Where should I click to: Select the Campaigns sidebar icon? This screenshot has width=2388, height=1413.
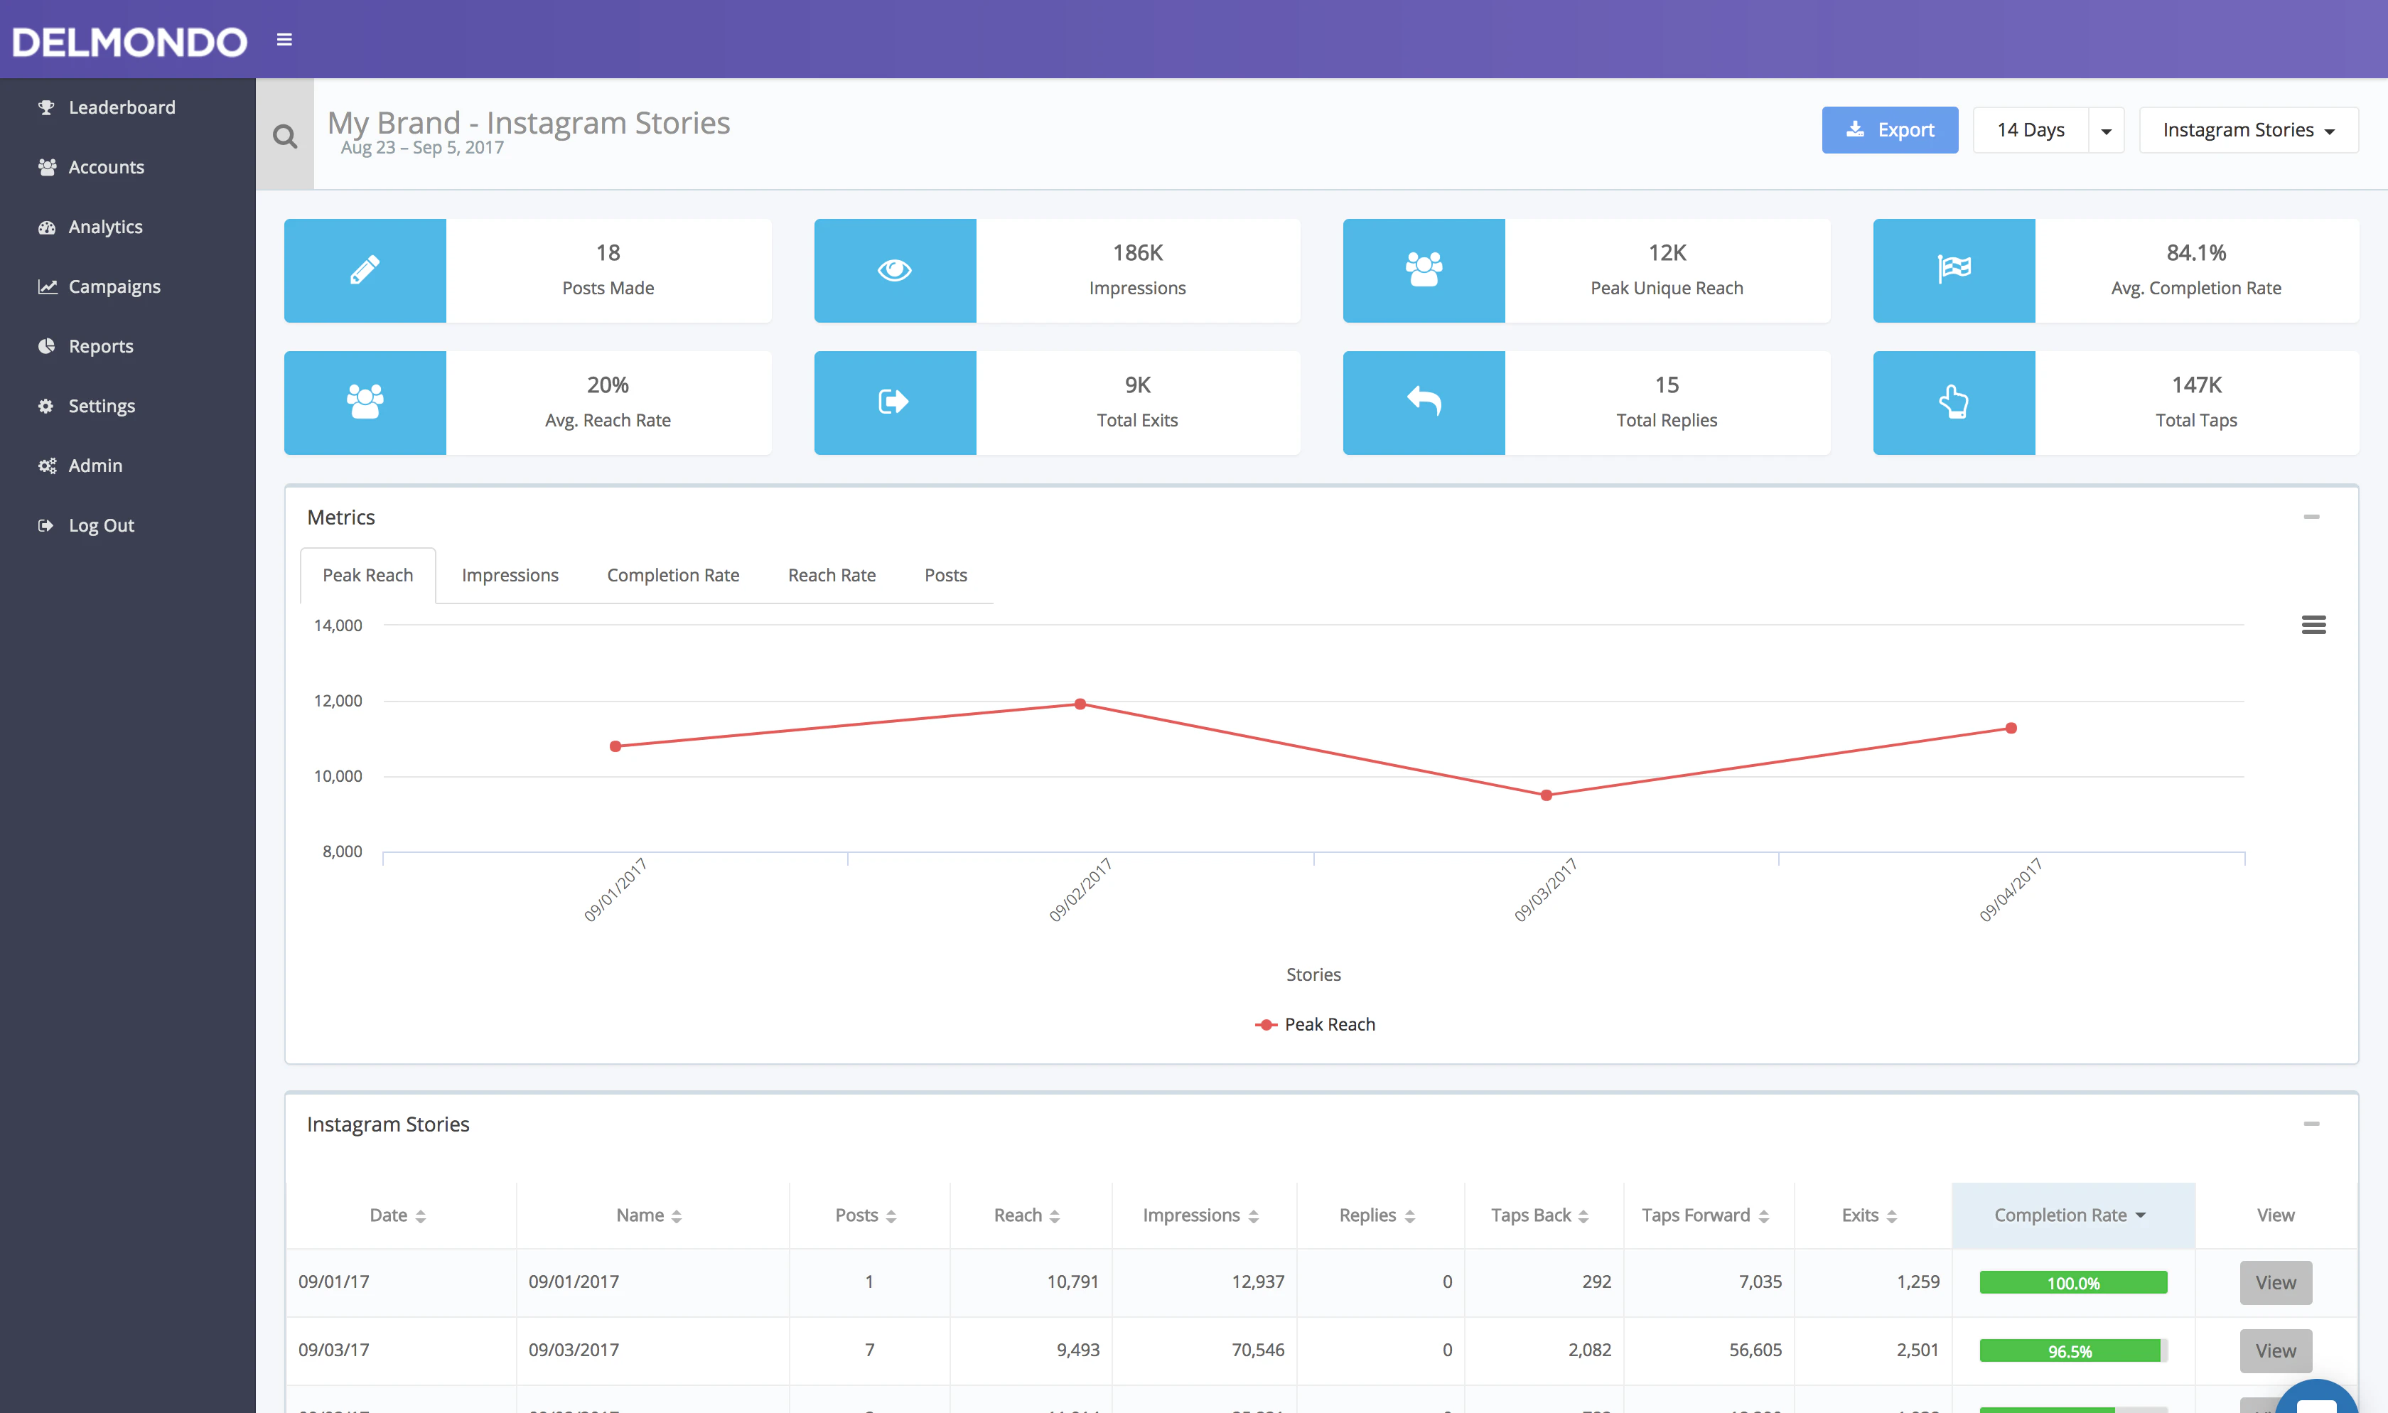click(x=48, y=286)
